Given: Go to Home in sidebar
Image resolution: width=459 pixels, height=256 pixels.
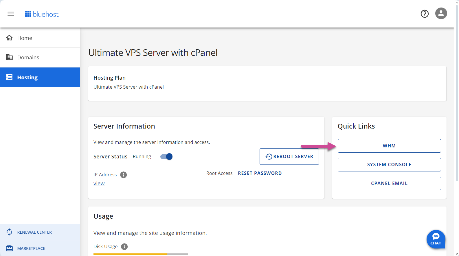Looking at the screenshot, I should [x=40, y=38].
